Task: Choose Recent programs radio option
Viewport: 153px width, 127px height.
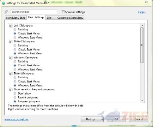Action: (15, 98)
